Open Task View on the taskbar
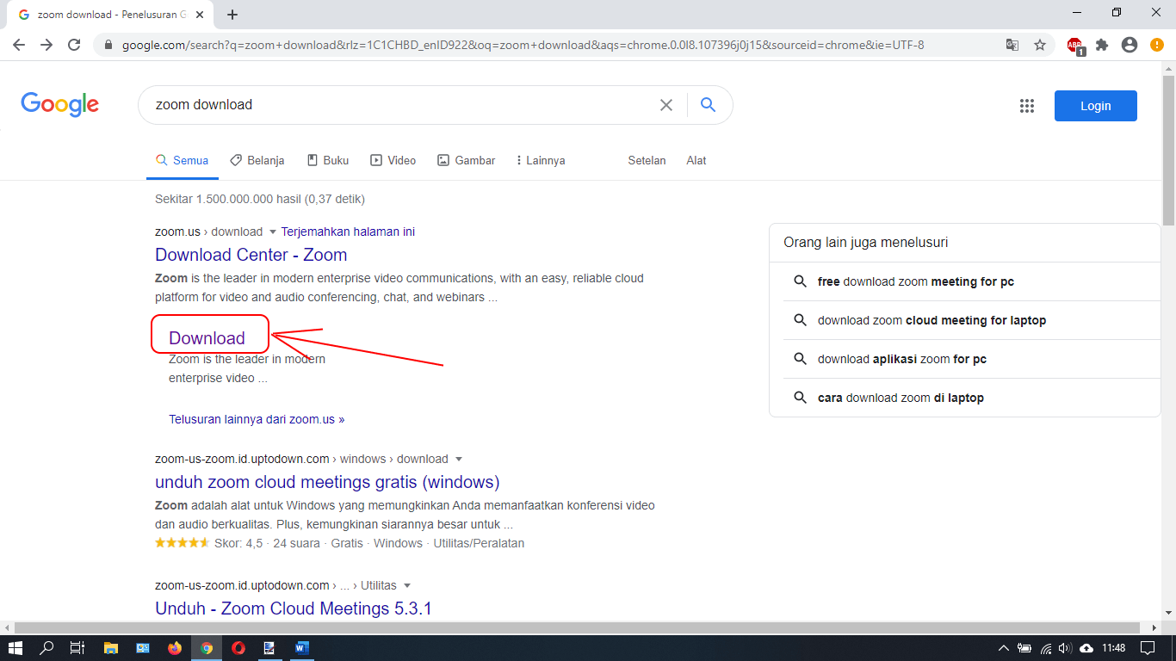This screenshot has height=661, width=1176. pyautogui.click(x=77, y=648)
